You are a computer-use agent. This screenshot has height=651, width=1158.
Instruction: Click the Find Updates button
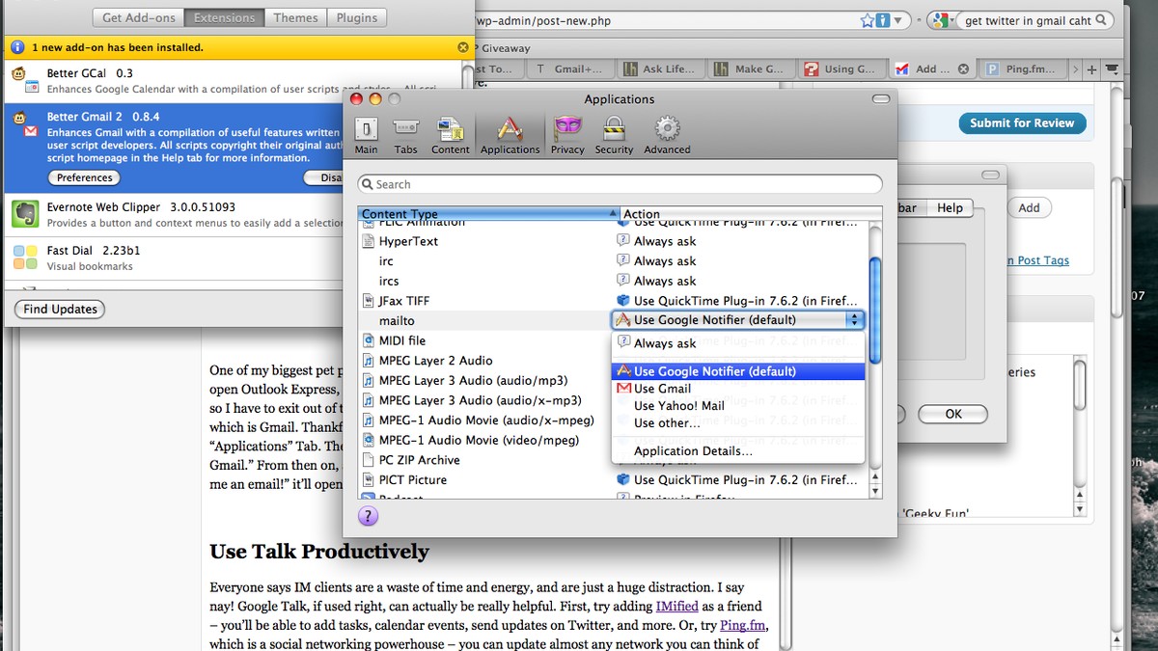[x=60, y=309]
